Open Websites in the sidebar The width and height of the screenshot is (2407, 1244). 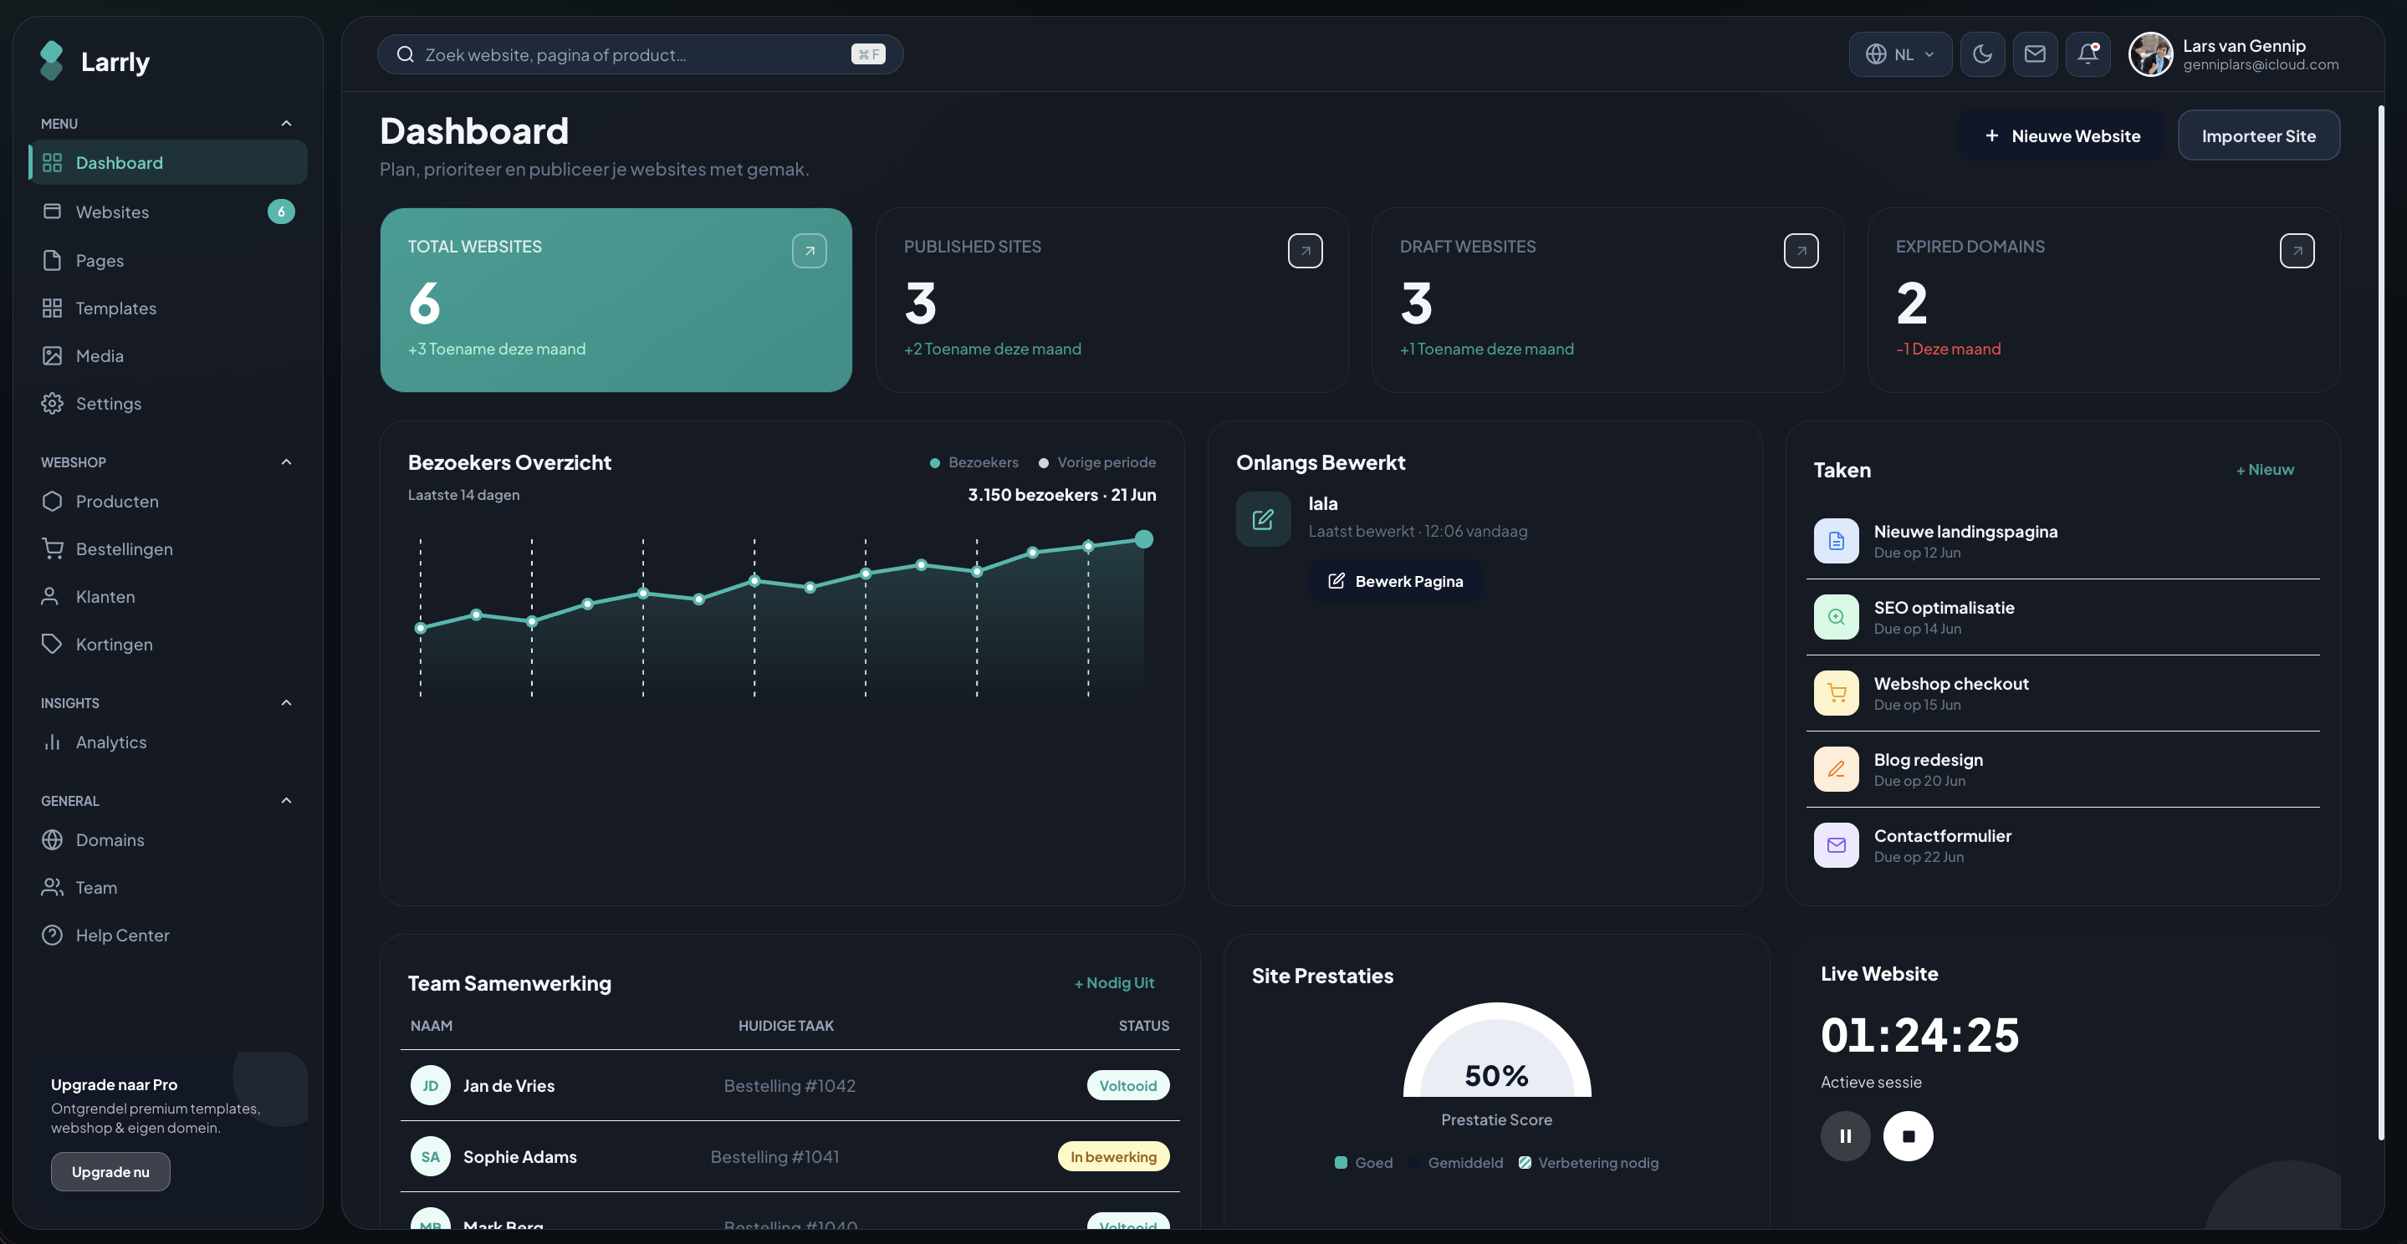click(x=168, y=212)
